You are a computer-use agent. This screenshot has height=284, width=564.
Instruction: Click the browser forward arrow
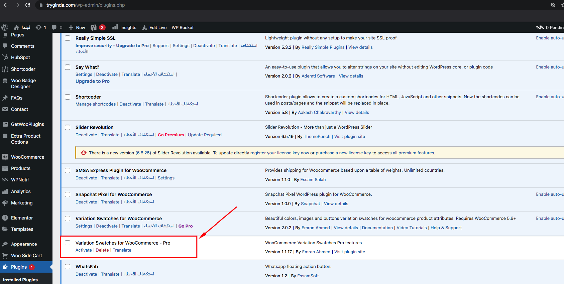click(17, 5)
